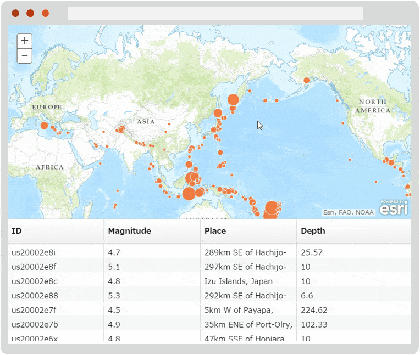The image size is (420, 355).
Task: Click place 292km SE of Hachijo-
Action: 245,296
